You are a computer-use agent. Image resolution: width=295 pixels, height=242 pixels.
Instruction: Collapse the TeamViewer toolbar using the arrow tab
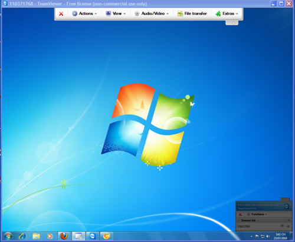[232, 23]
